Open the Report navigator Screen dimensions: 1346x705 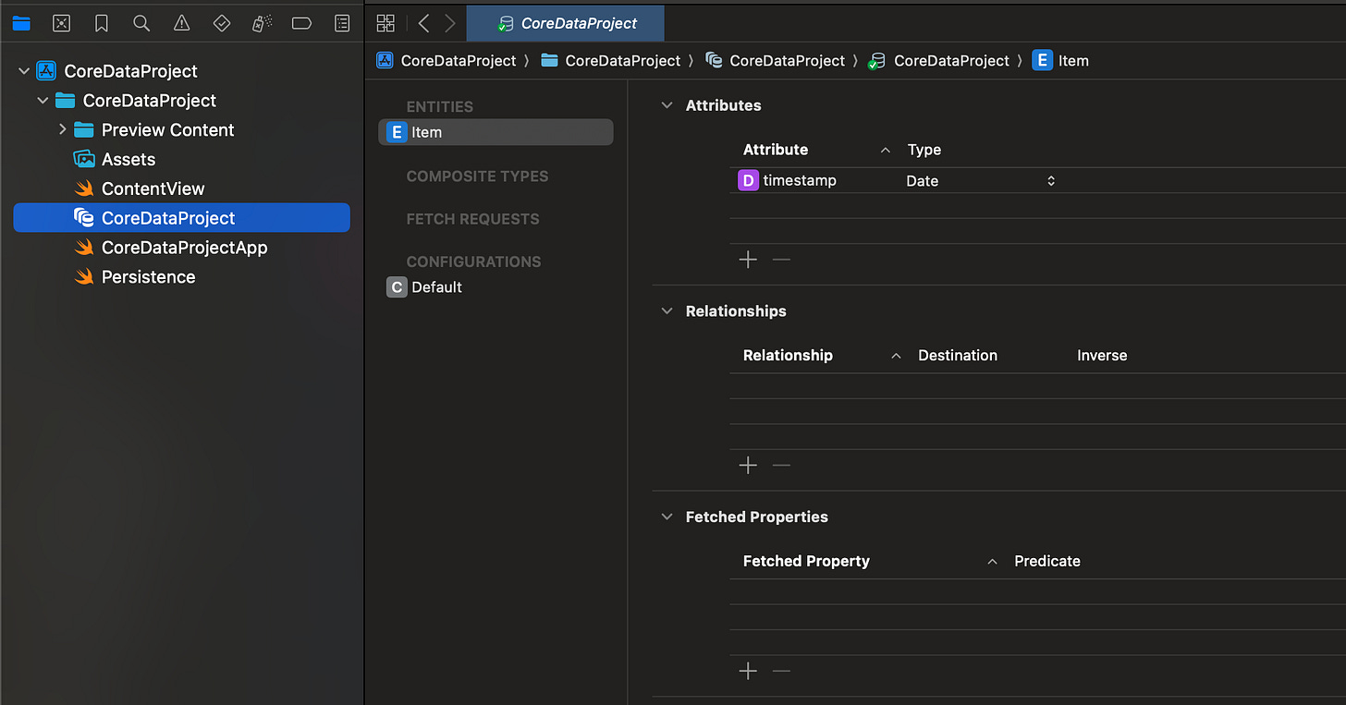coord(342,23)
